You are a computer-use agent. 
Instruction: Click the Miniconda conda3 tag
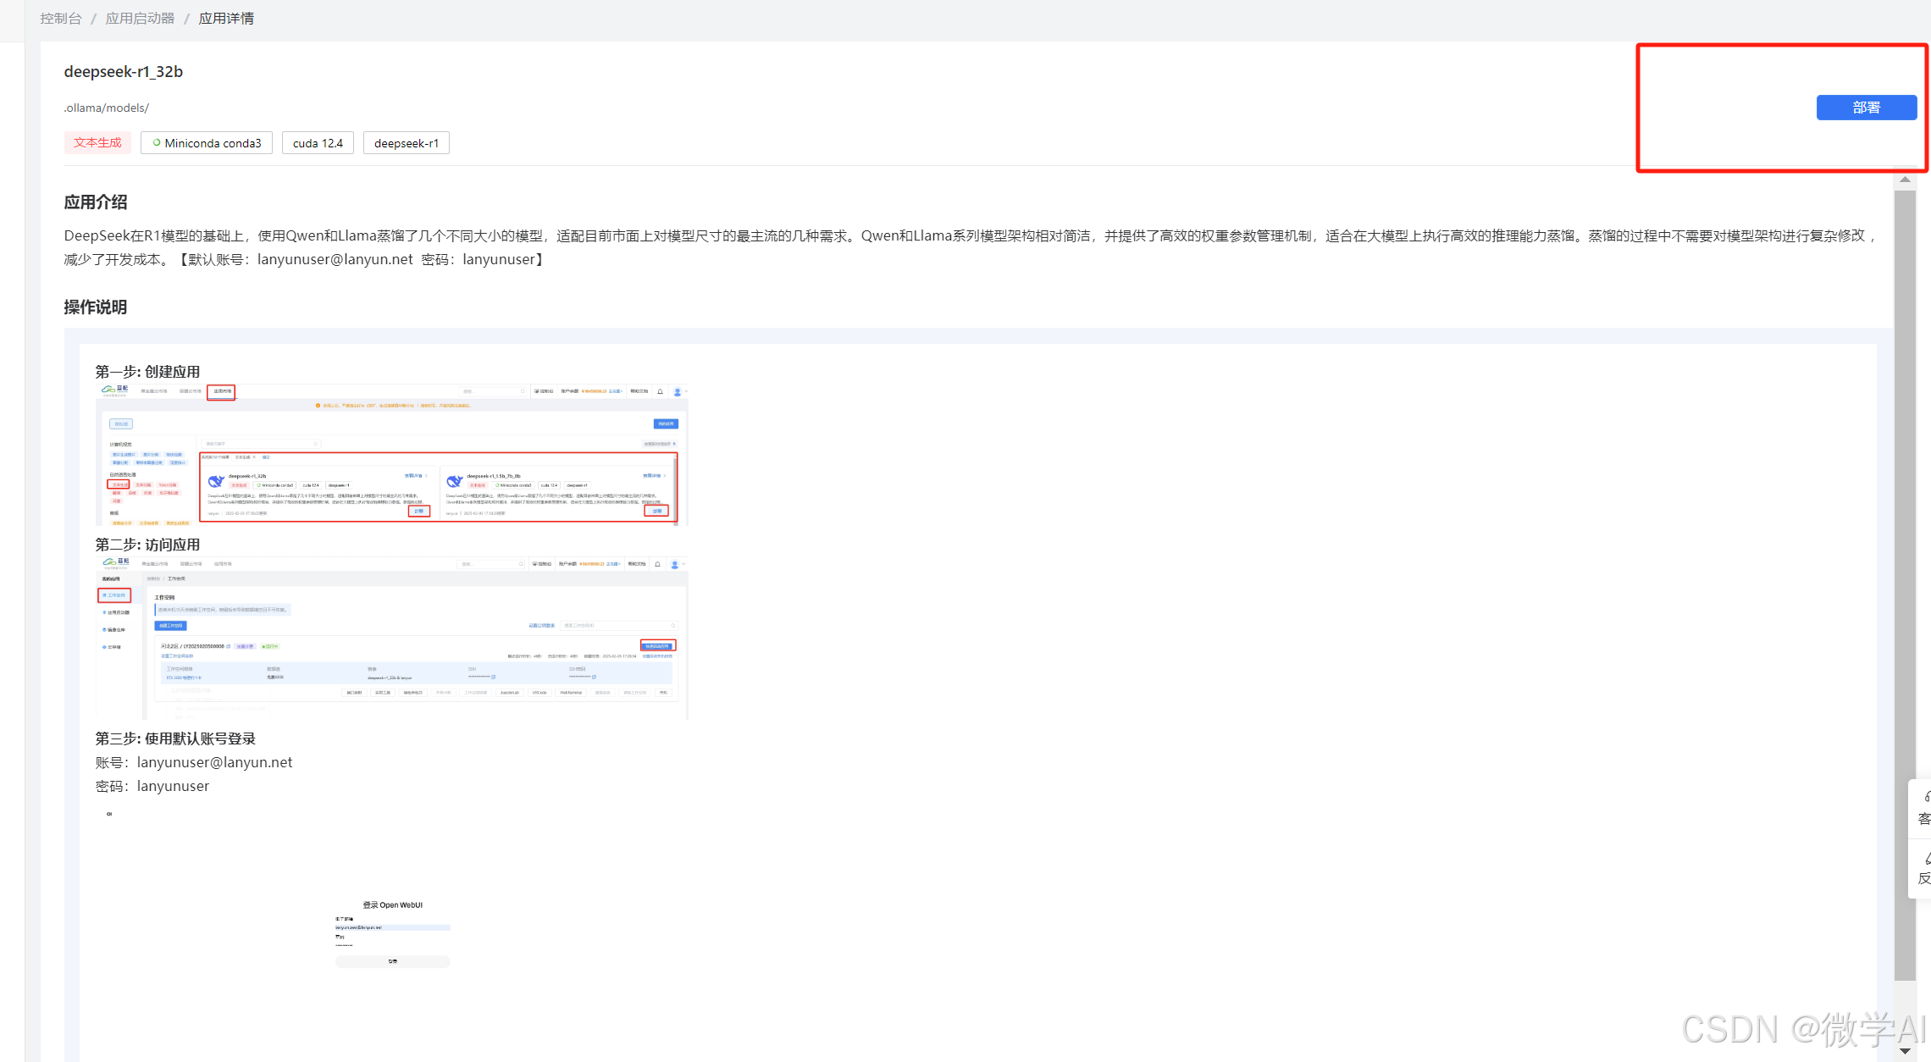pyautogui.click(x=213, y=143)
